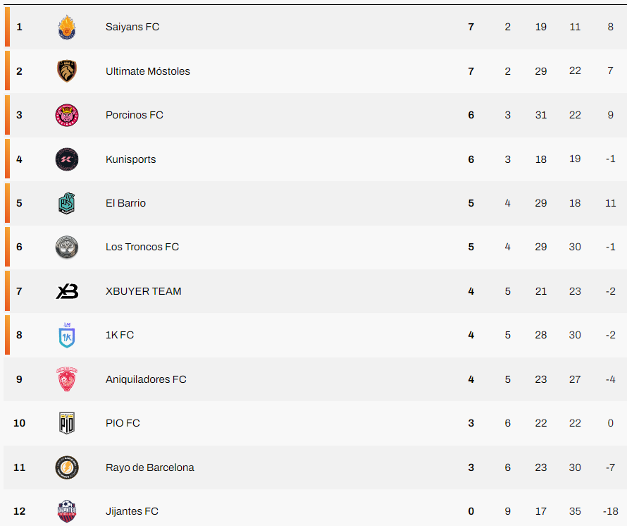627x526 pixels.
Task: Click the Kunisports black circular logo
Action: pos(68,159)
